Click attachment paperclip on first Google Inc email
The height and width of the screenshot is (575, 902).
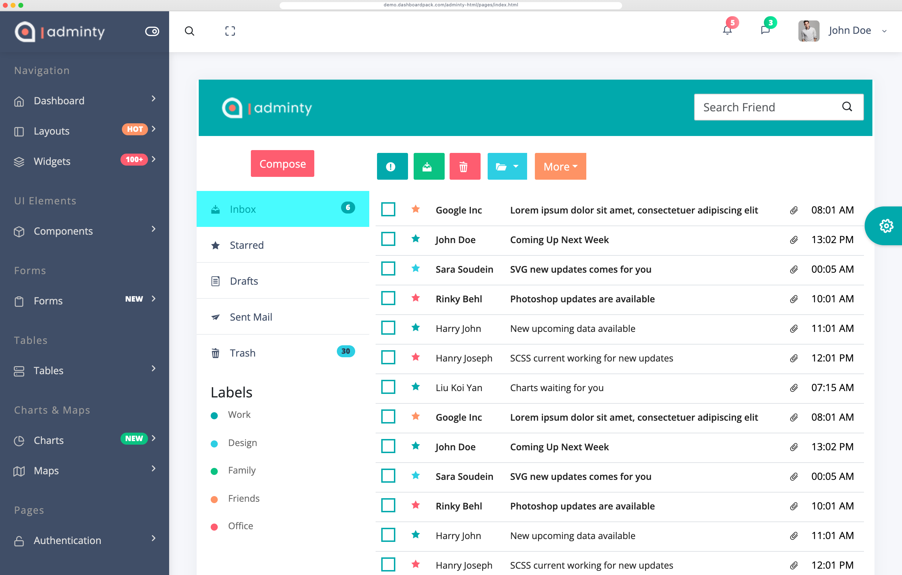[794, 210]
